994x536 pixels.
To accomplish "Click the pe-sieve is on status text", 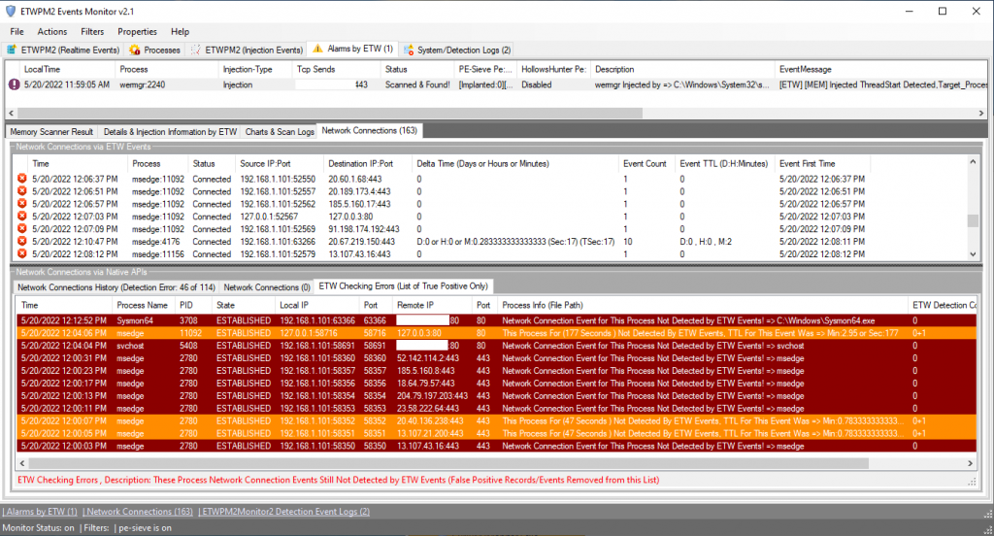I will pyautogui.click(x=146, y=528).
